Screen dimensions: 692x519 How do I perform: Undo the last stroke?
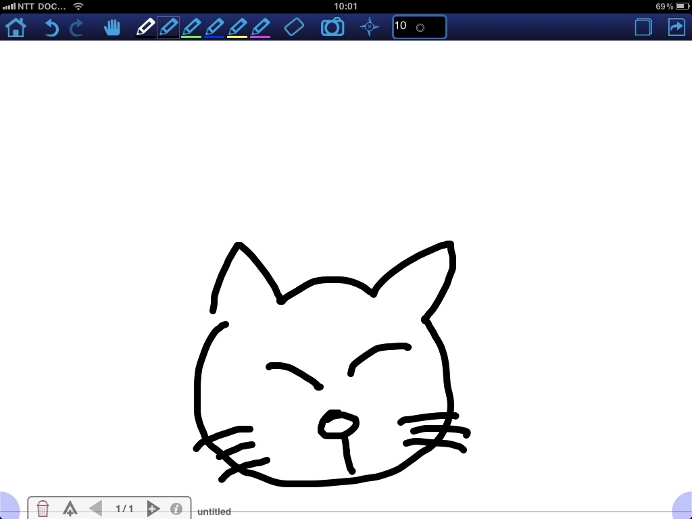51,27
